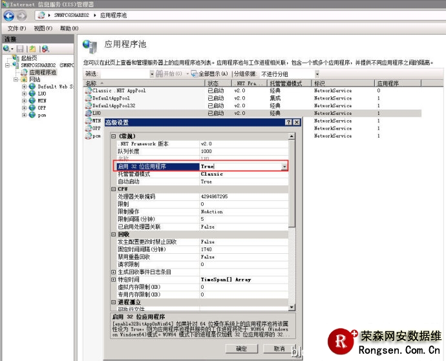The image size is (446, 361).
Task: Click the Default Web Site globe icon
Action: click(32, 87)
